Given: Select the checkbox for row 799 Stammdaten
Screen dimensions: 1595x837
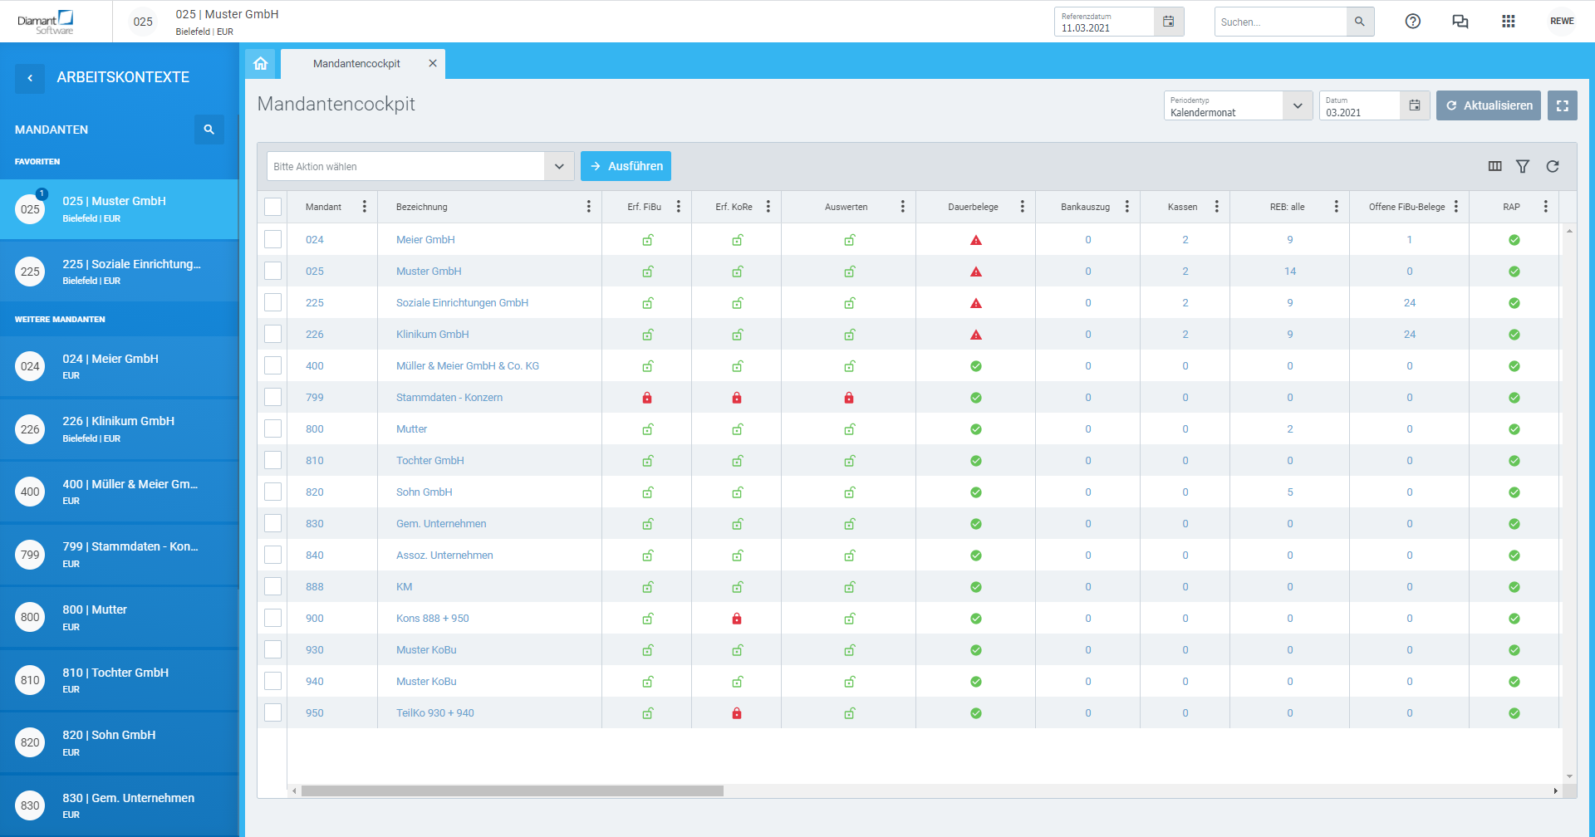Looking at the screenshot, I should (x=273, y=397).
